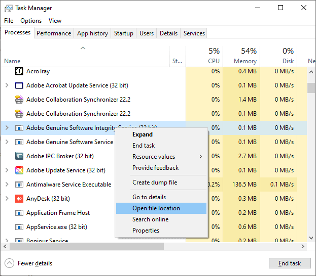Click the Adobe Acrobat Update Service icon
Screen dimensions: 316x276
coord(19,85)
